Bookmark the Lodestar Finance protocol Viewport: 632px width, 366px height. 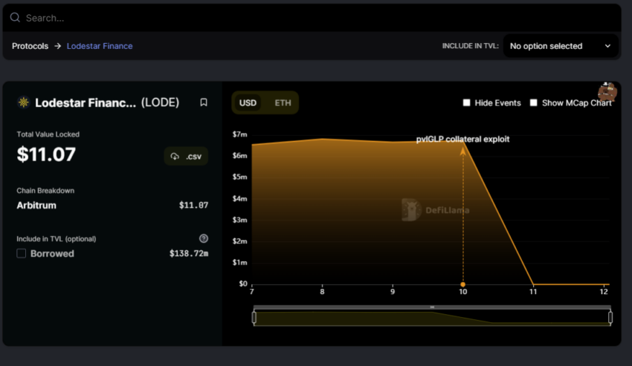click(x=204, y=102)
